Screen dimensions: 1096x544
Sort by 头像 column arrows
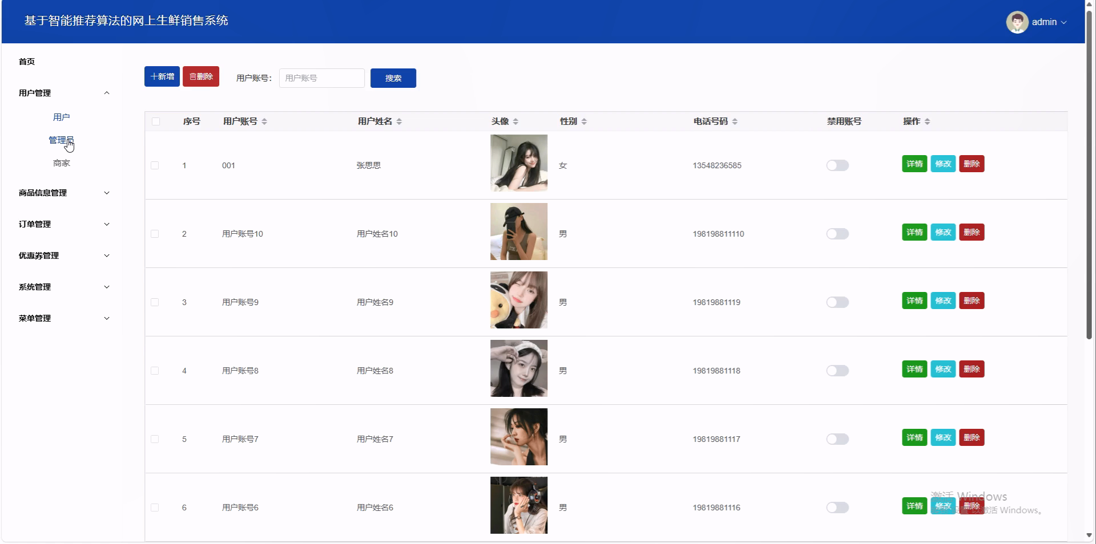tap(515, 121)
